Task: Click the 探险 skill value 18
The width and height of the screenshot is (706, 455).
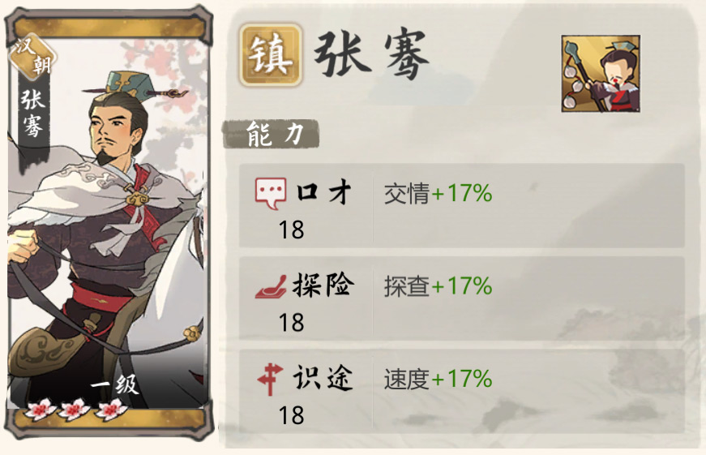Action: (x=291, y=323)
